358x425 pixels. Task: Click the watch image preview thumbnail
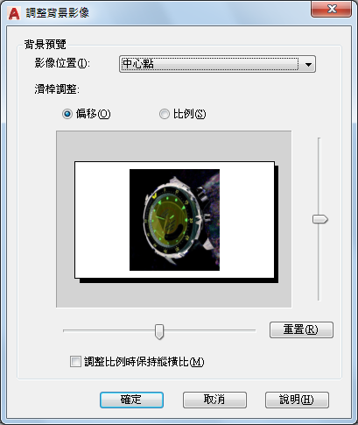pos(174,220)
